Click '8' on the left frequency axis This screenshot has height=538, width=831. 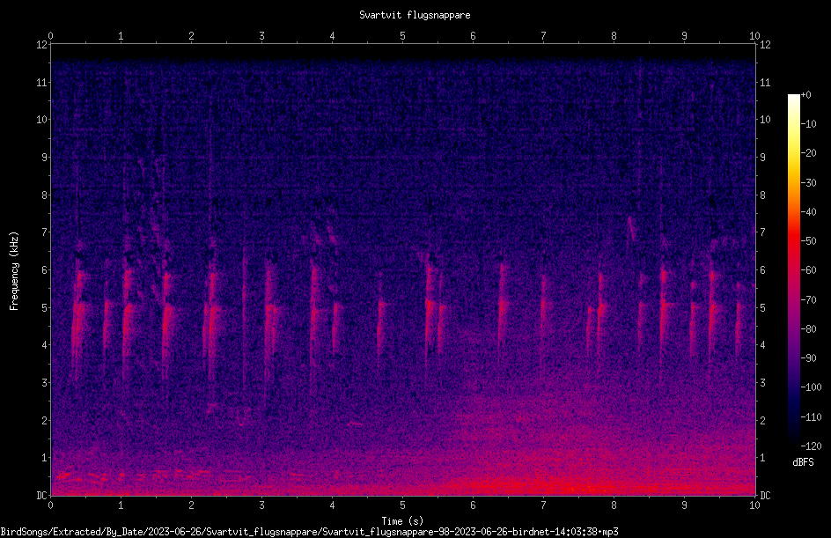coord(44,195)
